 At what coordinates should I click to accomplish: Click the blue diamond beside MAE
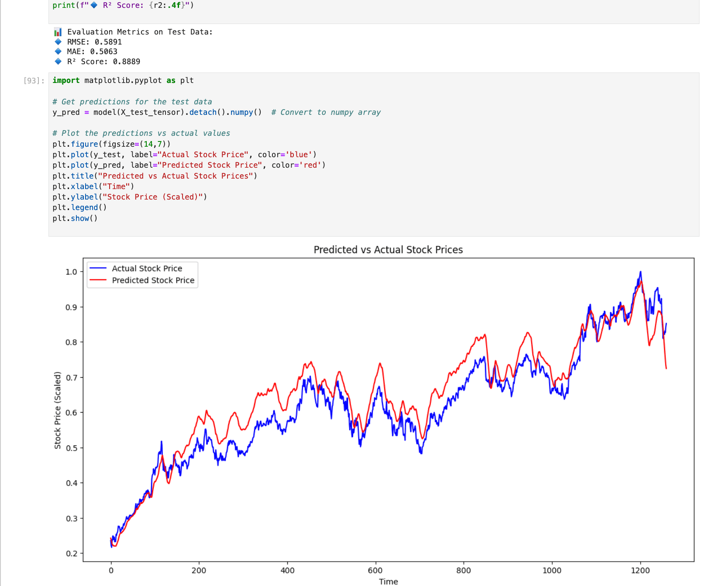click(58, 52)
